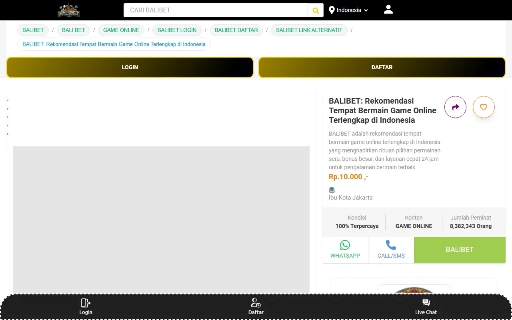Click the GAME ONLINE Konten value

pyautogui.click(x=414, y=226)
